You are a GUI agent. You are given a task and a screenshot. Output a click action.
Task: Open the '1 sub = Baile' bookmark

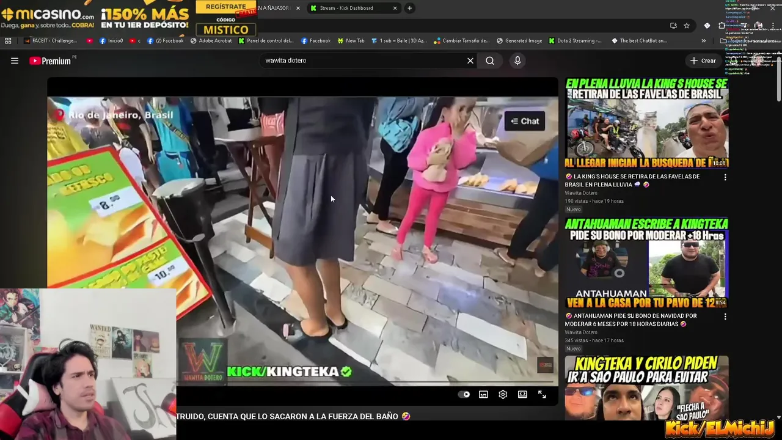point(398,41)
